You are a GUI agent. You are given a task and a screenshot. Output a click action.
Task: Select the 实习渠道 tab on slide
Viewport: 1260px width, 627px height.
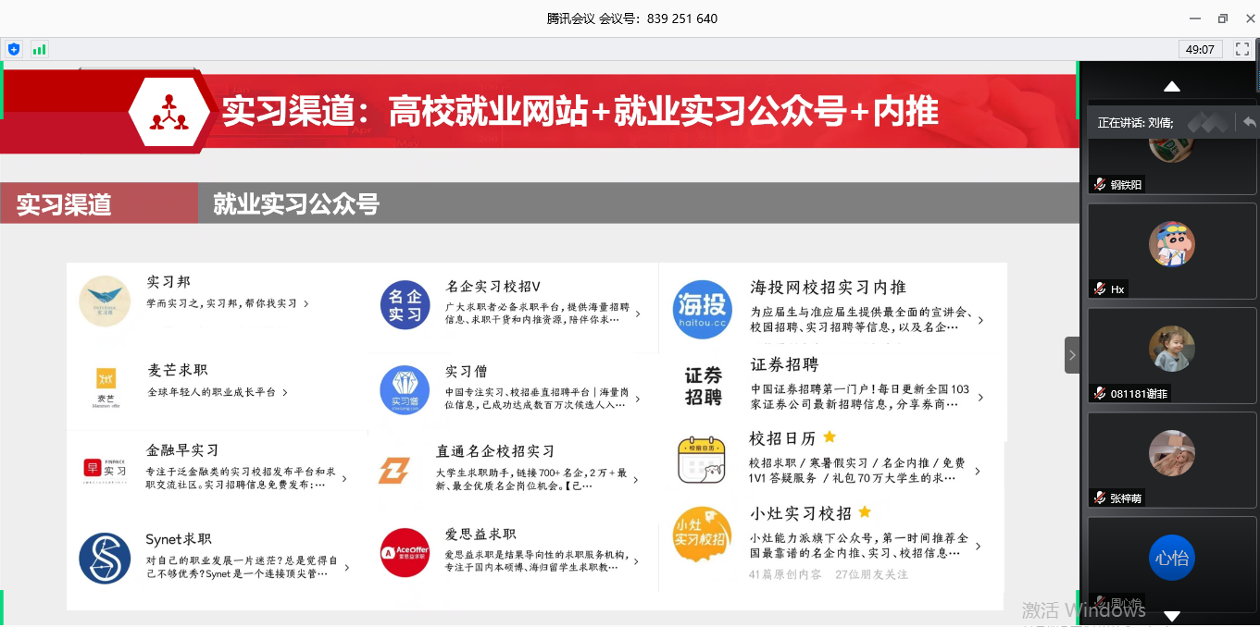(x=64, y=204)
